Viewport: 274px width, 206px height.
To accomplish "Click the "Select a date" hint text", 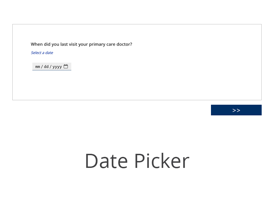I will [x=42, y=53].
